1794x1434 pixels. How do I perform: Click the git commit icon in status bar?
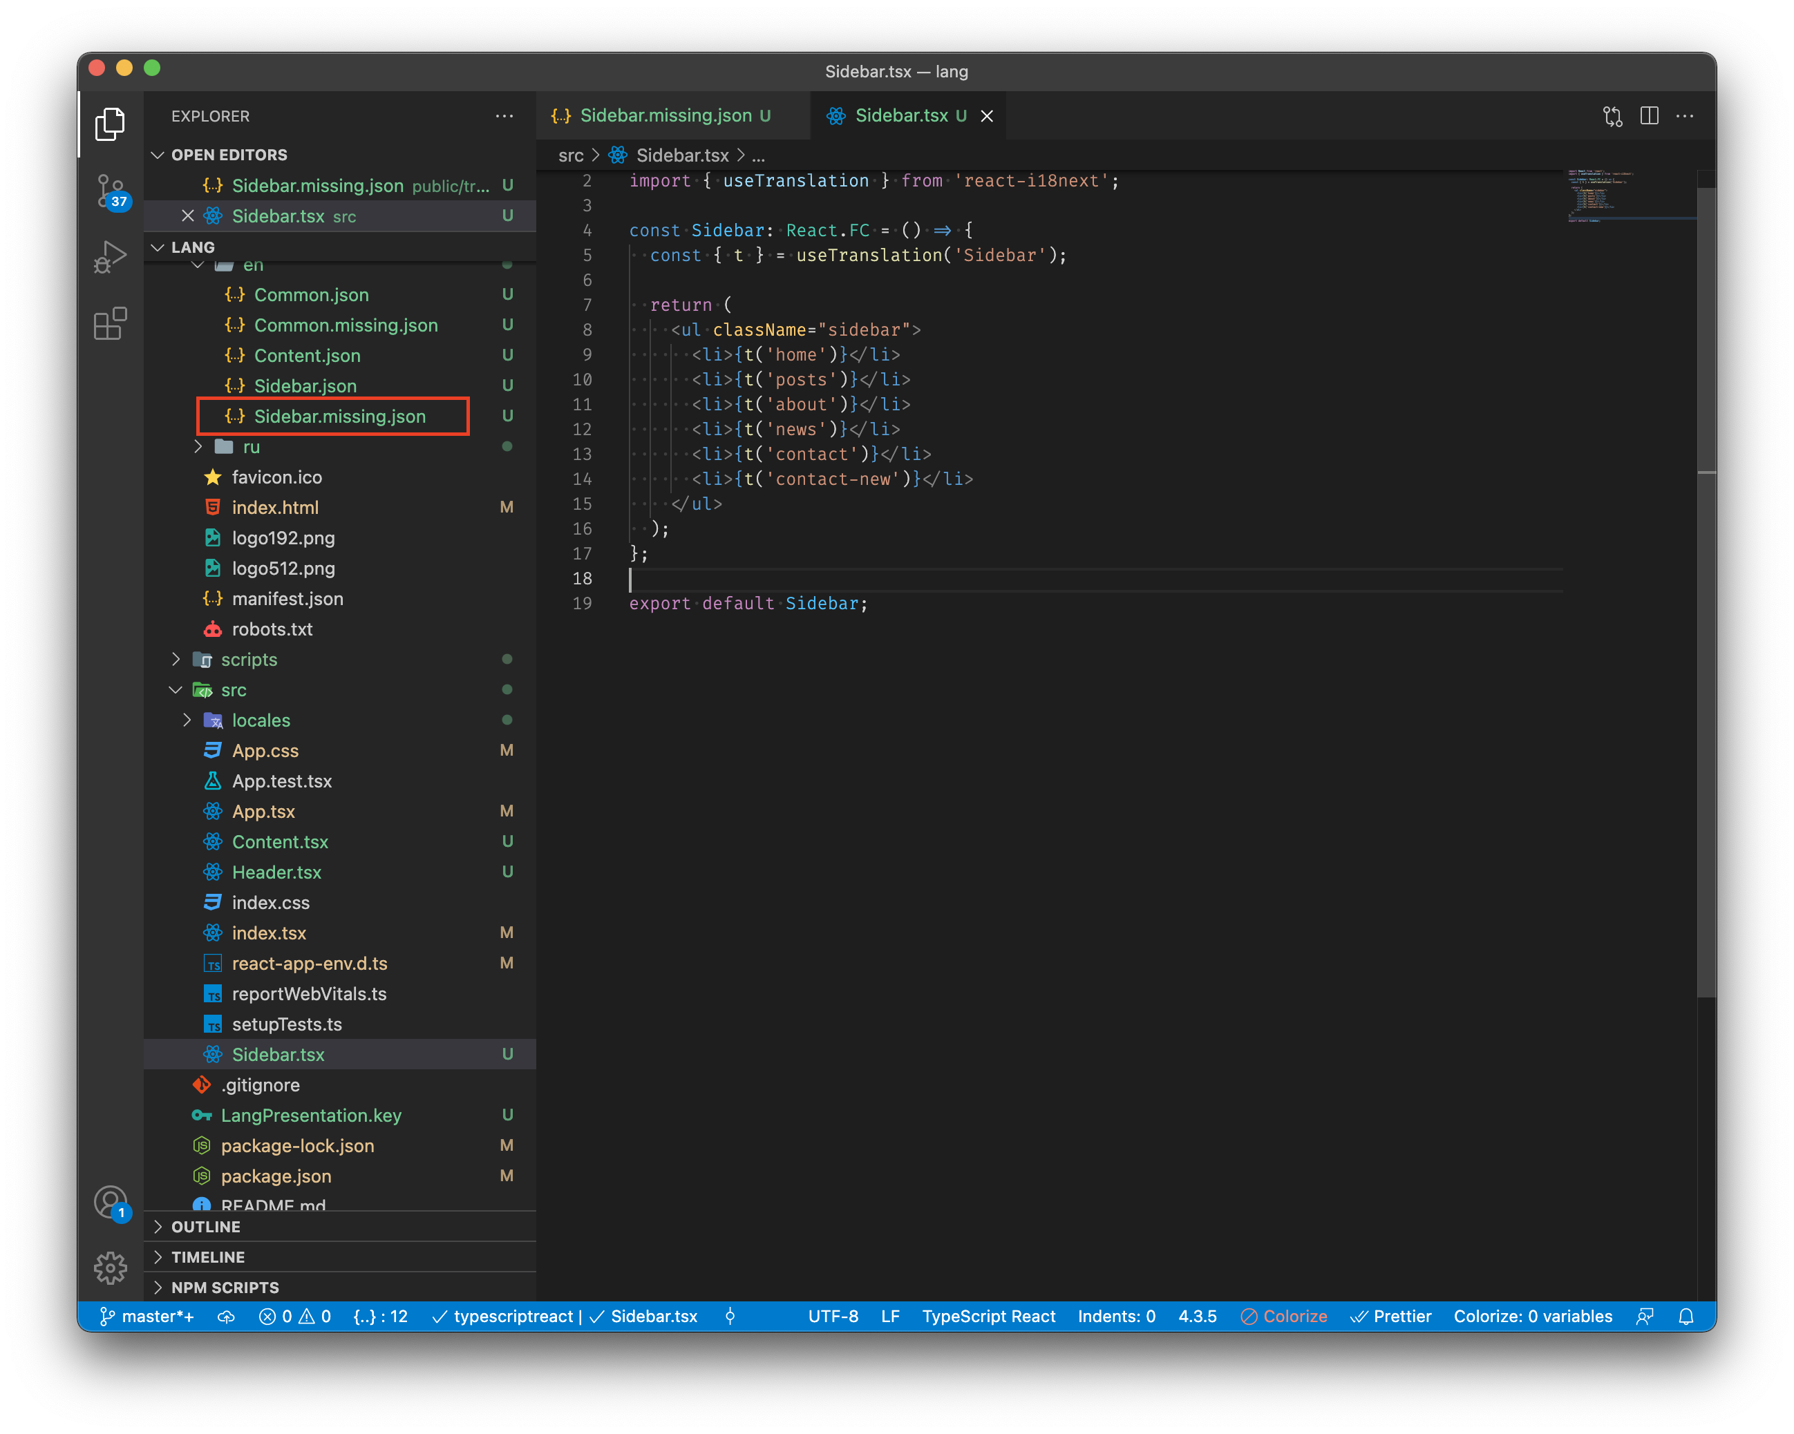[x=730, y=1316]
